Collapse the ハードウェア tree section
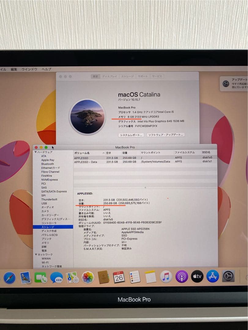The width and height of the screenshot is (248, 330). (x=36, y=152)
